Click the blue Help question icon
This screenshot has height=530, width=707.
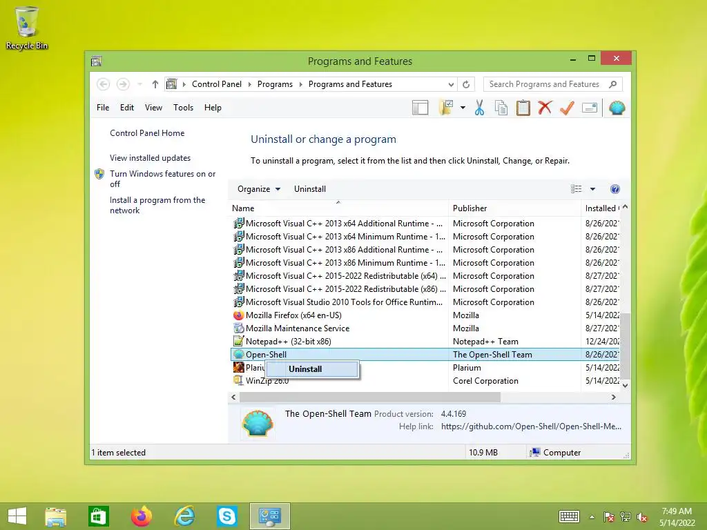coord(614,189)
